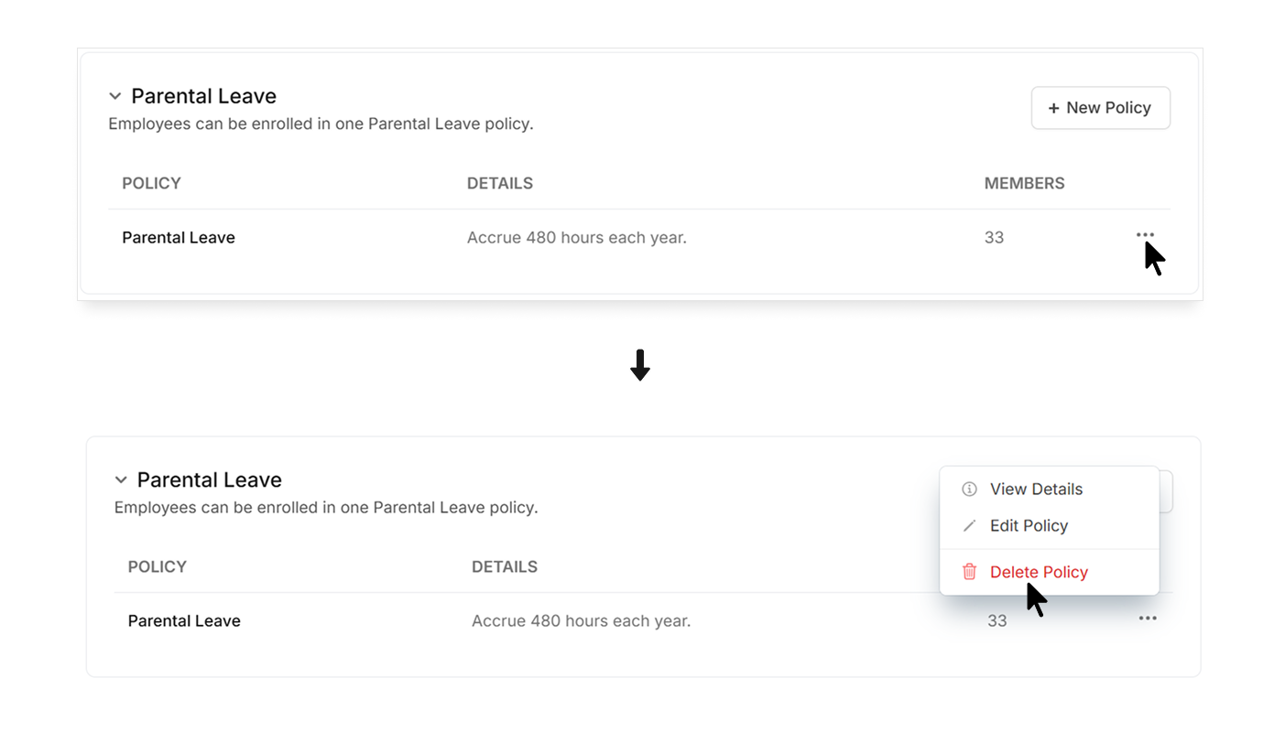Click the POLICY column header in upper table
This screenshot has height=732, width=1285.
click(x=151, y=183)
